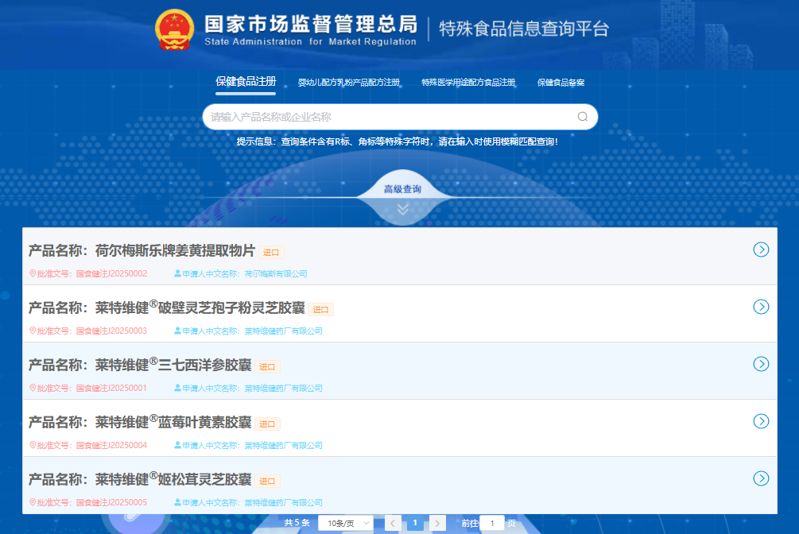Open details arrow for 三七西洋参胶囊

(x=761, y=363)
